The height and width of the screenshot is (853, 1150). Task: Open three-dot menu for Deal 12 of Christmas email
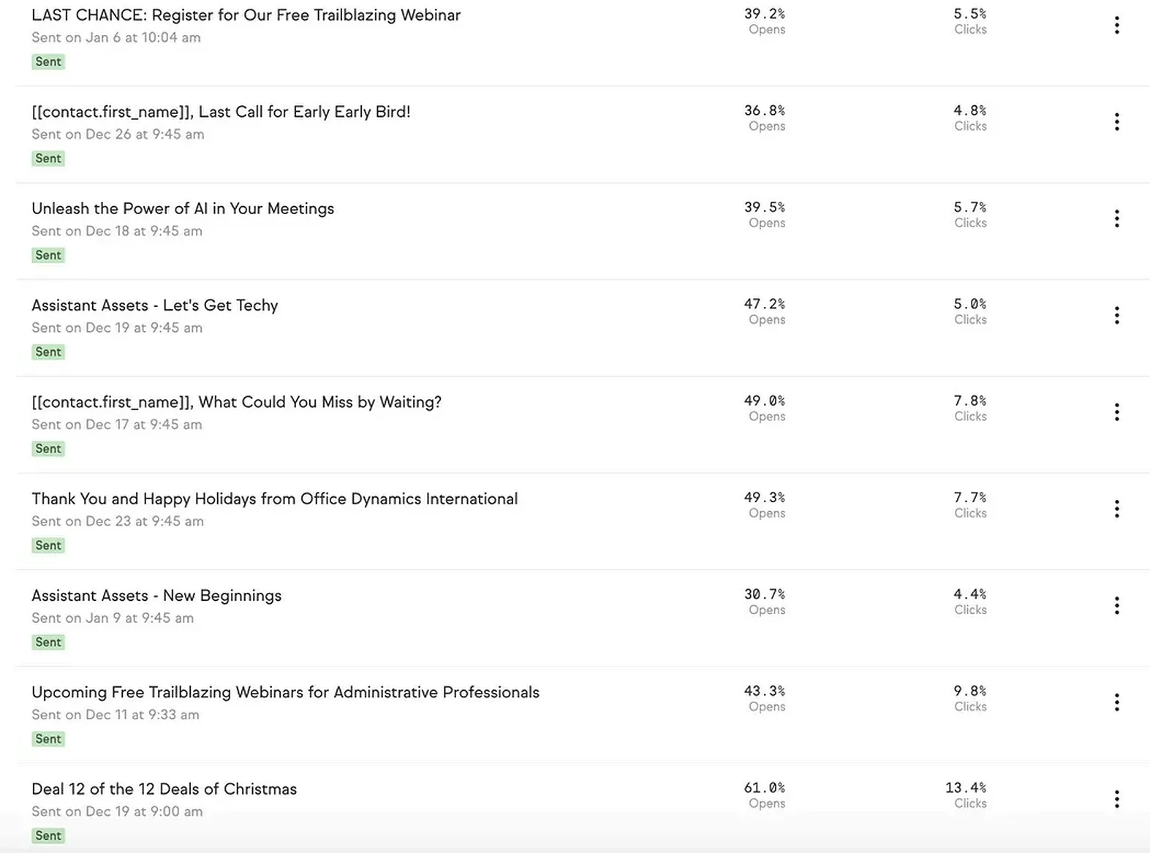pos(1116,799)
